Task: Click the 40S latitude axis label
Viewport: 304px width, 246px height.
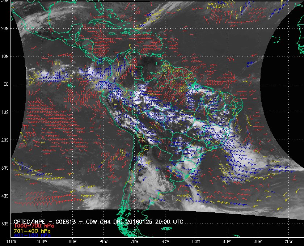Action: coord(5,196)
